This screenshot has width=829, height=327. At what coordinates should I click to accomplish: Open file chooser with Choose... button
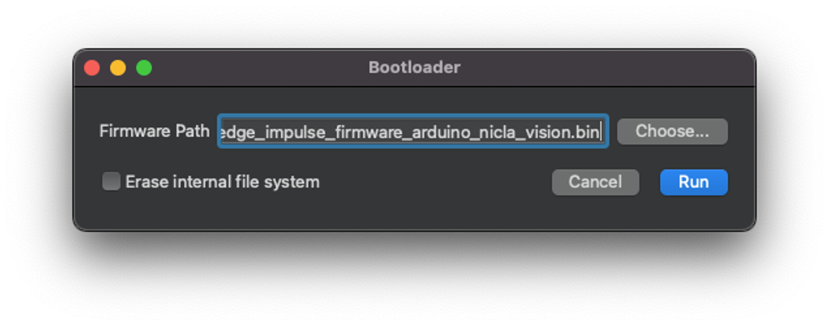[x=672, y=132]
